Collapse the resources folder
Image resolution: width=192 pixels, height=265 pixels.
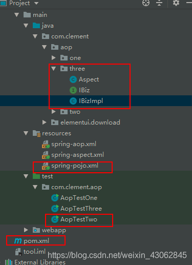tap(26, 133)
